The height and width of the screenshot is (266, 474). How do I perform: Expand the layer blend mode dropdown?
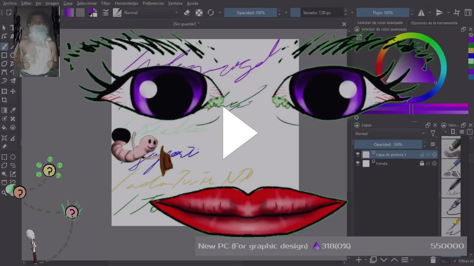(x=390, y=134)
